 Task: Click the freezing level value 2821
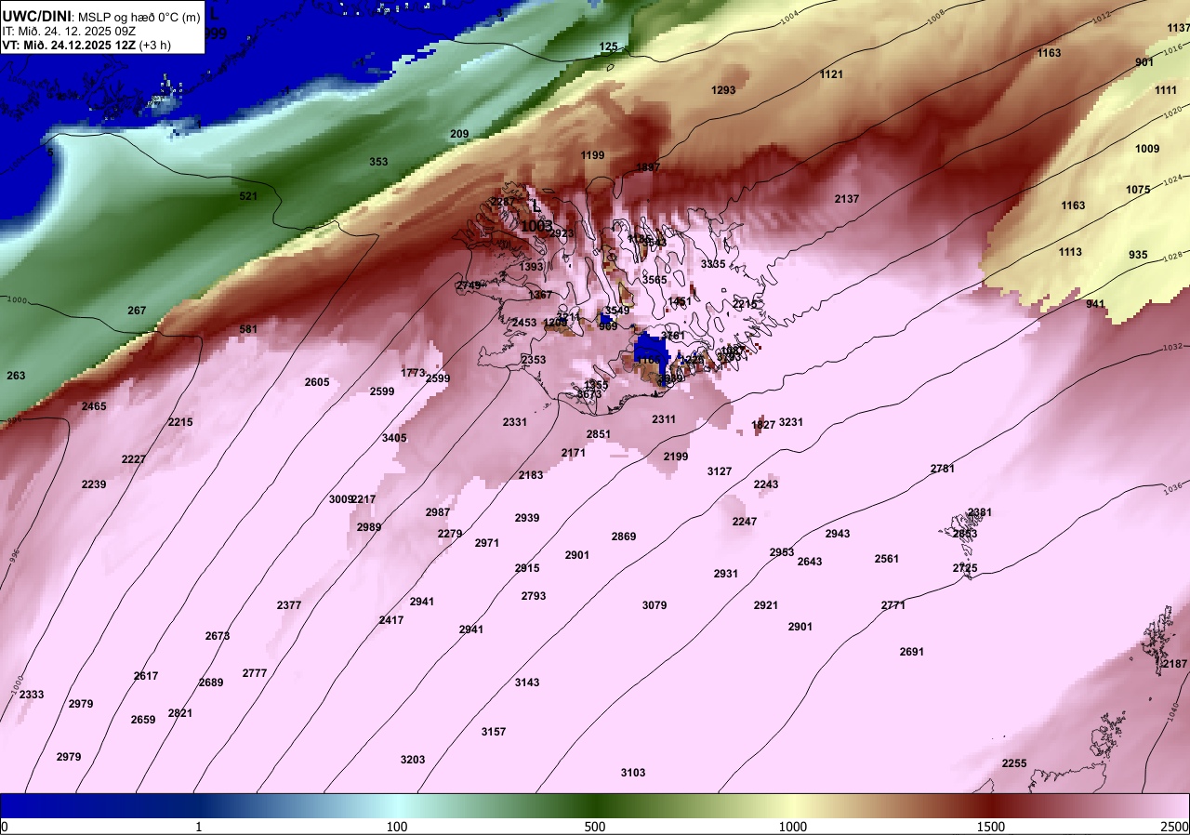(180, 713)
